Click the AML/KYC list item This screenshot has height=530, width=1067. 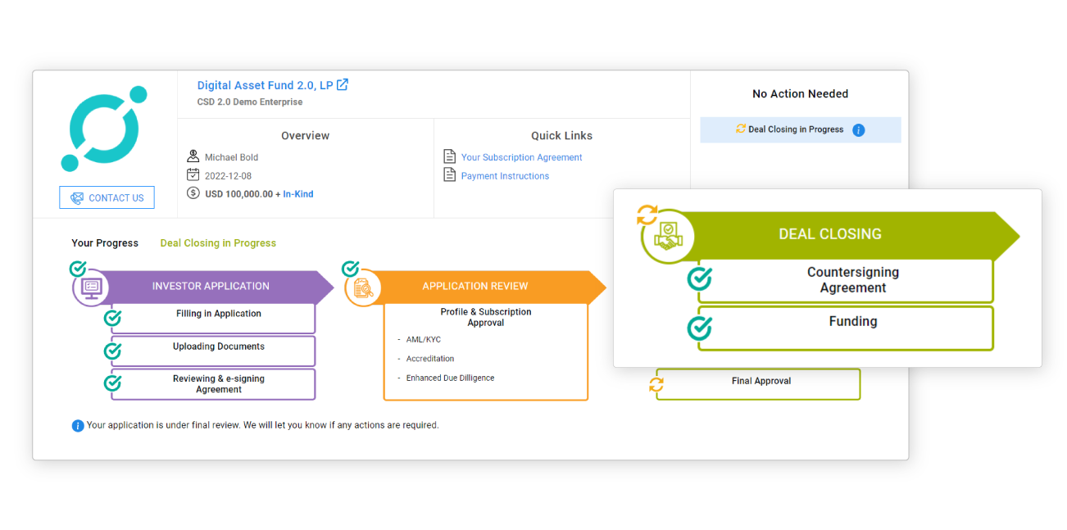pyautogui.click(x=423, y=339)
